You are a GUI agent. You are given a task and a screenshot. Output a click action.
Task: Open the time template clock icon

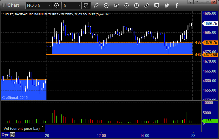(x=86, y=5)
